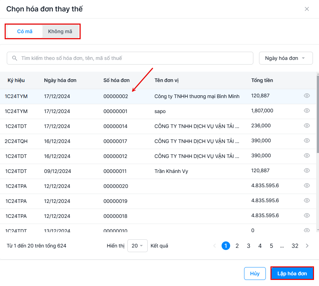Viewport: 319px width, 286px height.
Task: Open eye icon for invoice 00000017
Action: [307, 141]
